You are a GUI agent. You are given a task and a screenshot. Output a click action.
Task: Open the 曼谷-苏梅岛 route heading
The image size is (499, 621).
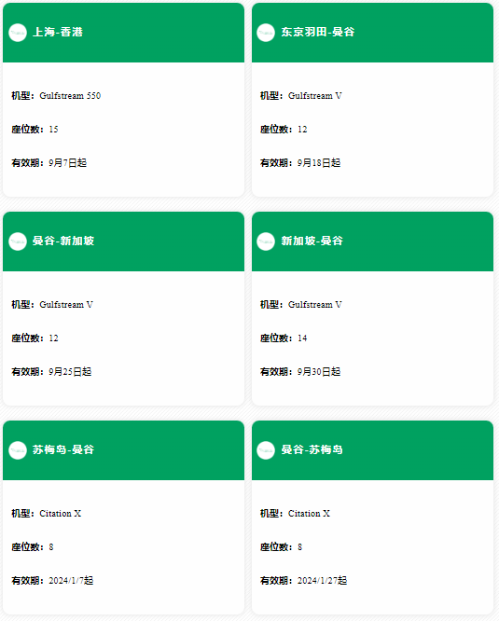tap(312, 449)
